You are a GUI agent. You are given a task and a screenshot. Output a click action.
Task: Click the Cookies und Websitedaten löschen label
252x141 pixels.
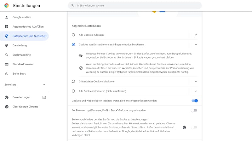(114, 101)
